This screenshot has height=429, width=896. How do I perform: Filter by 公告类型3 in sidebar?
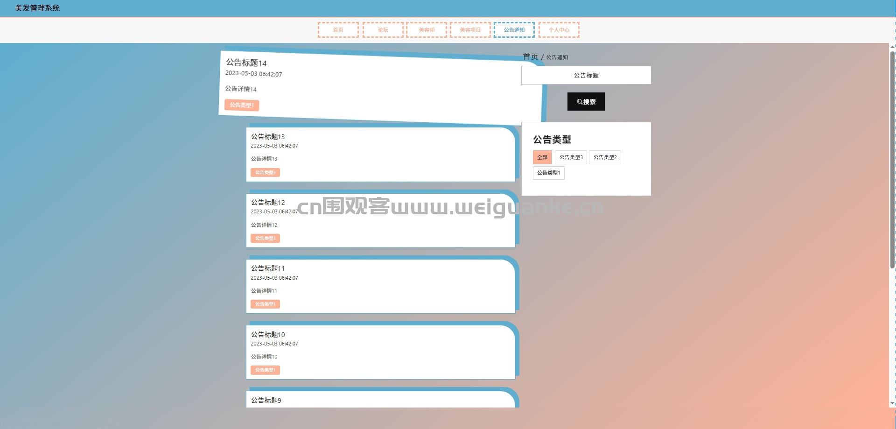point(571,157)
